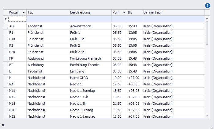Click the filter row pin icon
This screenshot has height=129, width=214.
tap(5, 19)
